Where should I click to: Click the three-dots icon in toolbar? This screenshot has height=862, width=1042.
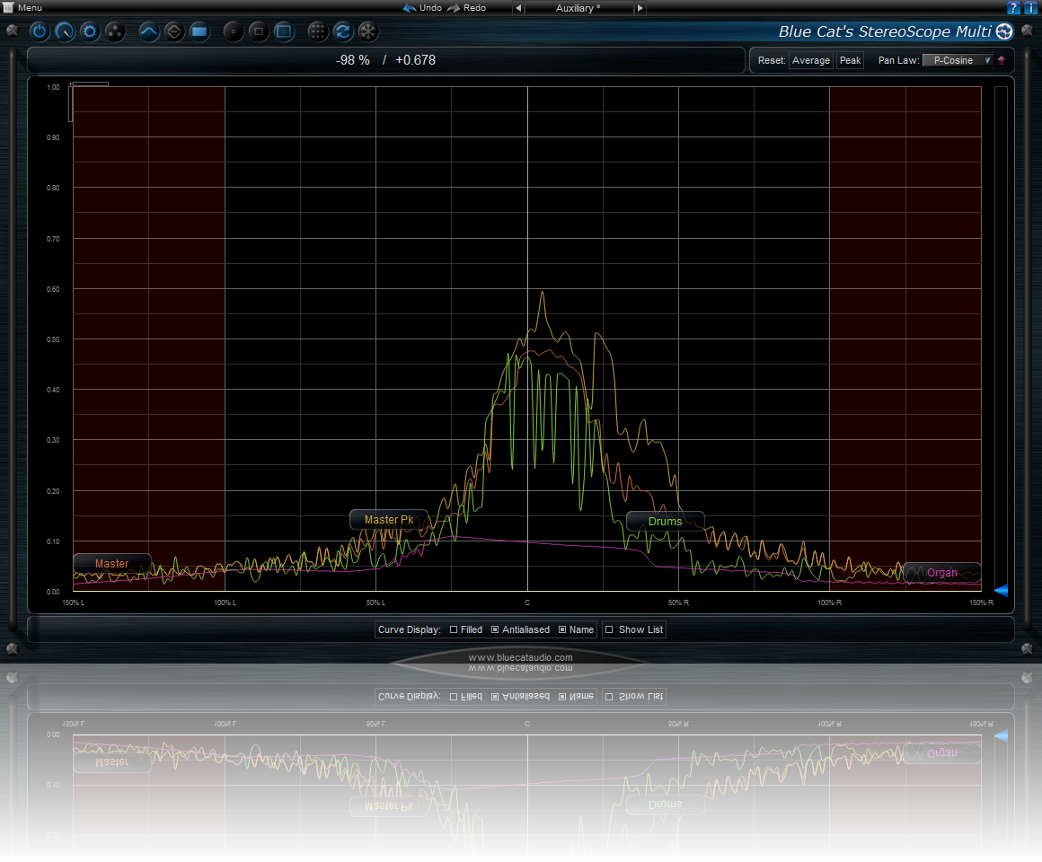[115, 32]
